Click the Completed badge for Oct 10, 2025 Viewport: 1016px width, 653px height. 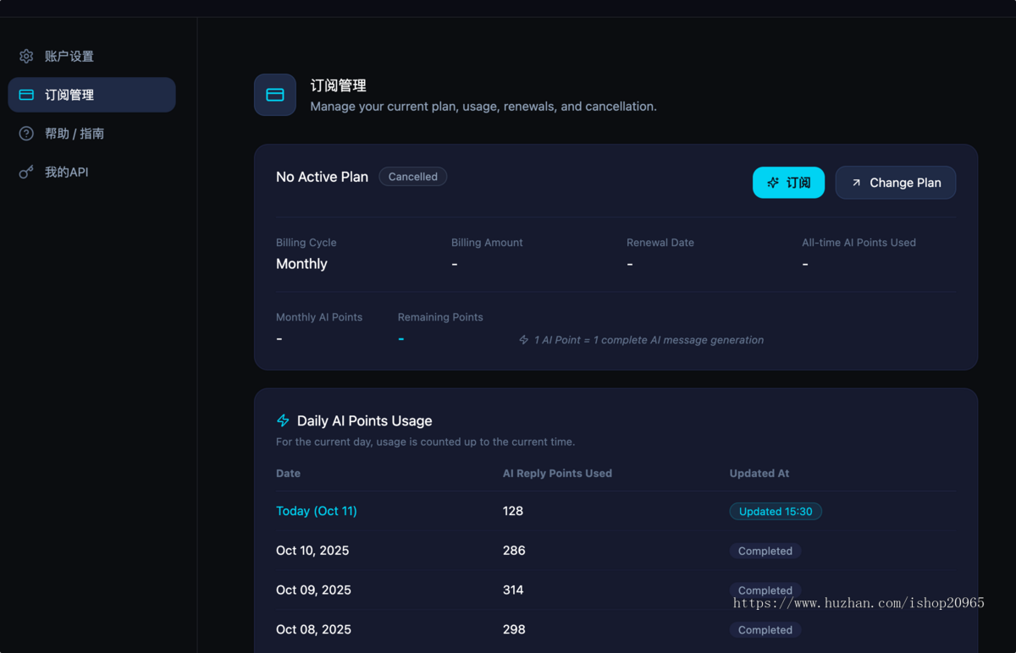tap(765, 551)
